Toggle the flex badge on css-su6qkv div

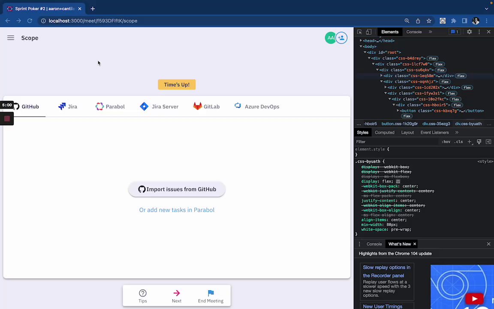click(x=441, y=70)
